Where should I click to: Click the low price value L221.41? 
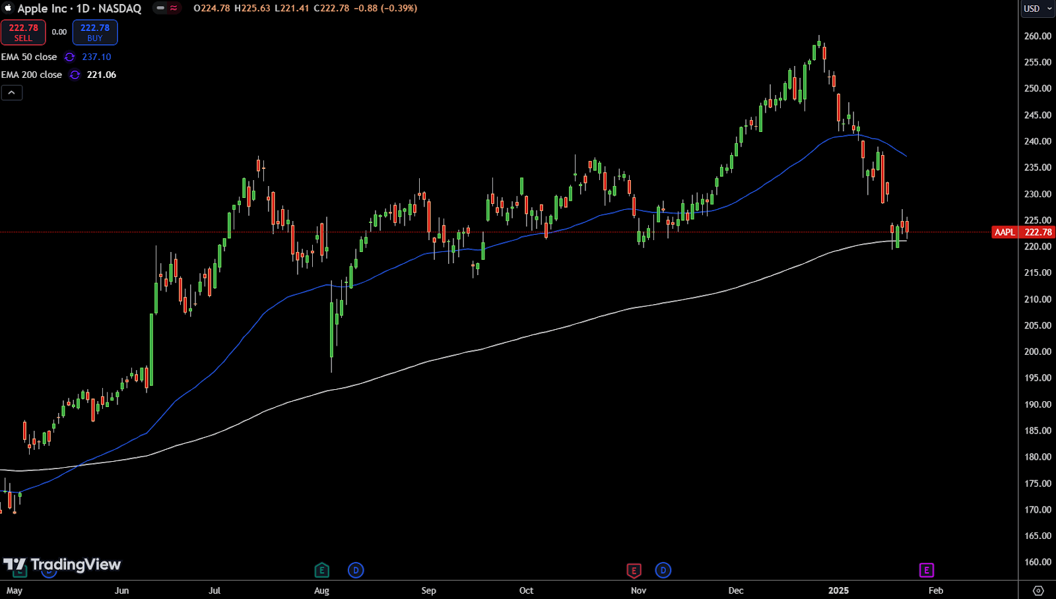(x=291, y=8)
